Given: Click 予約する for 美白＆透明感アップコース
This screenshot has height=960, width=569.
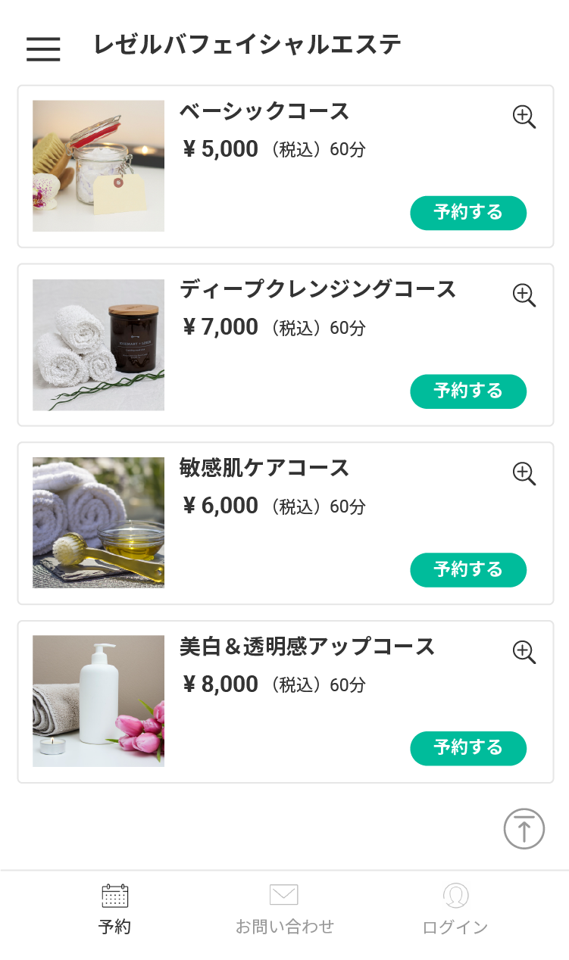Looking at the screenshot, I should (468, 748).
